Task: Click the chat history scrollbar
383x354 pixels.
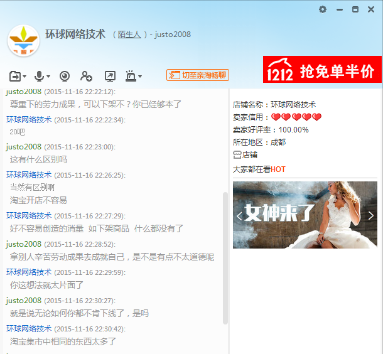Action: pyautogui.click(x=225, y=259)
